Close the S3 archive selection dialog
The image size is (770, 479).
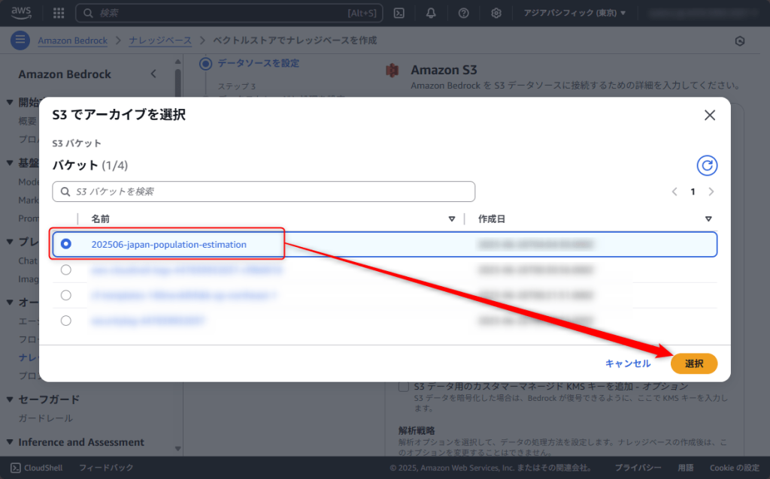[x=710, y=115]
